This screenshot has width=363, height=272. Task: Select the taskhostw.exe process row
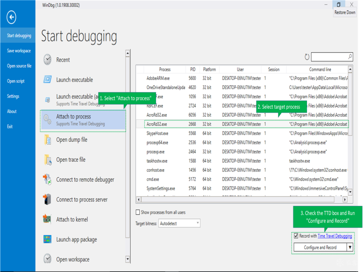pyautogui.click(x=242, y=161)
